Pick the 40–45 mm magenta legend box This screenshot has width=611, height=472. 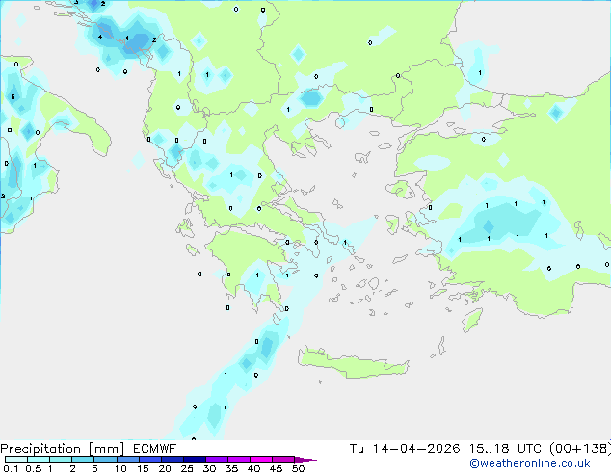[261, 459]
